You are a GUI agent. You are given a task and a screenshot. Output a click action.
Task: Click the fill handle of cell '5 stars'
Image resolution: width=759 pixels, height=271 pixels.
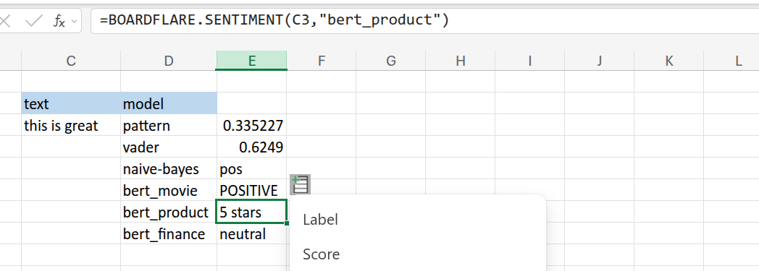tap(287, 223)
